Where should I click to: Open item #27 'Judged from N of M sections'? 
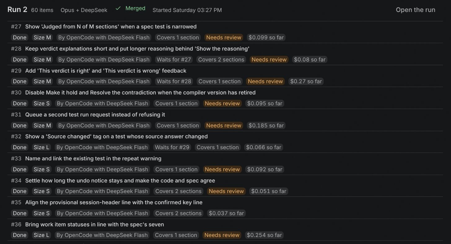click(111, 27)
